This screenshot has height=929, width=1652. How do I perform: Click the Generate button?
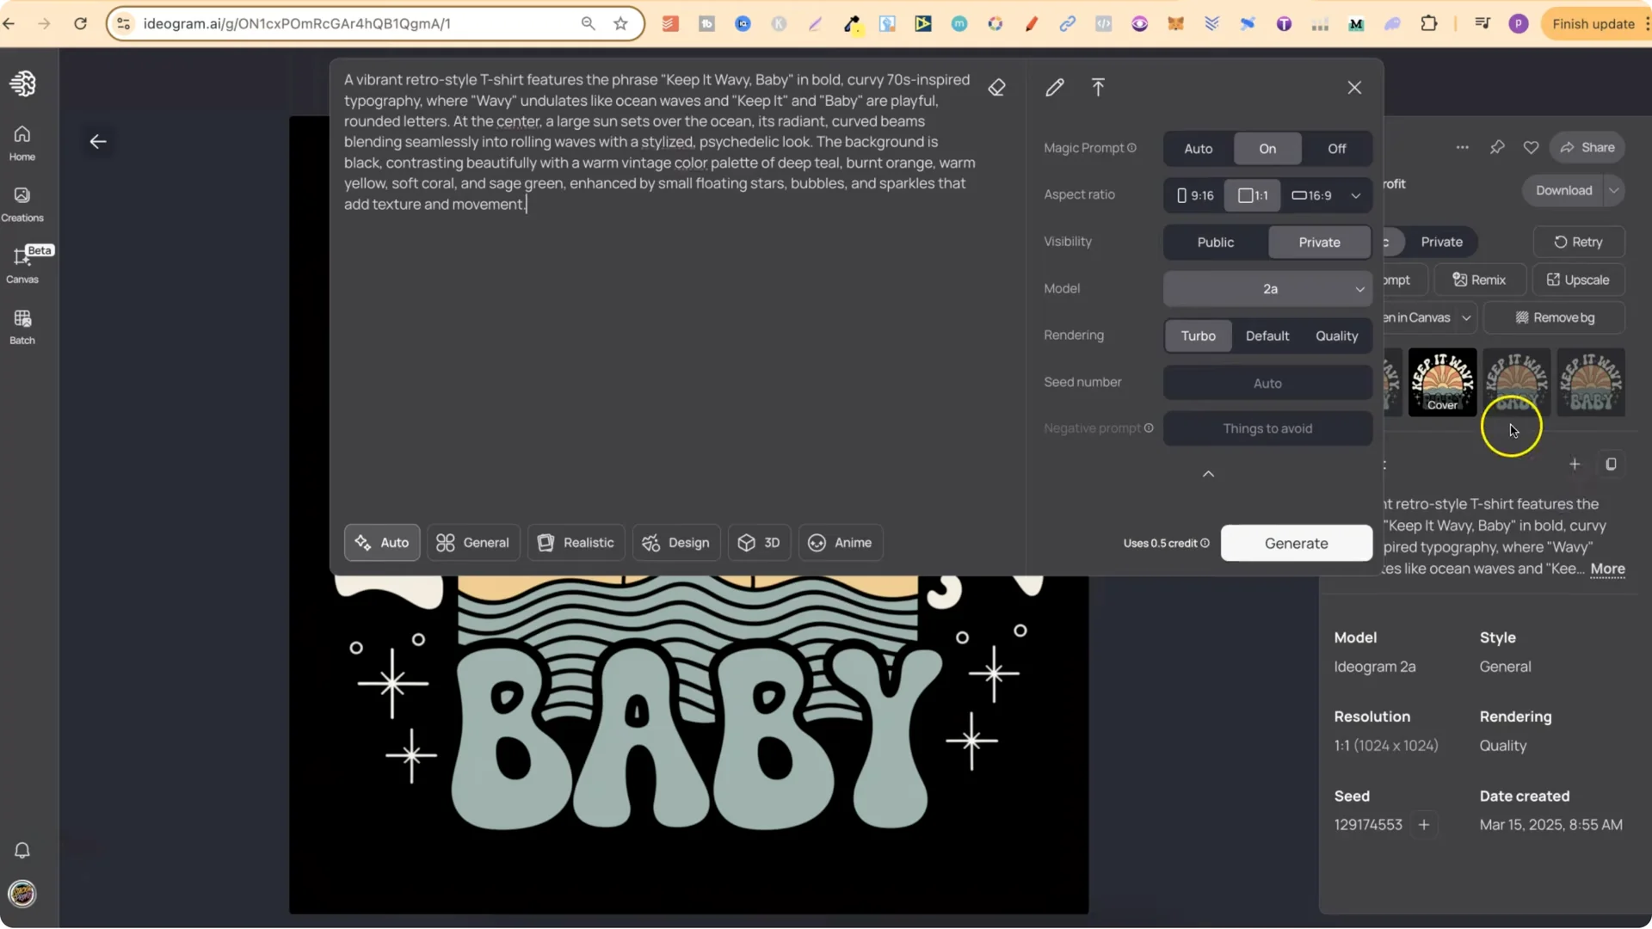(x=1296, y=543)
